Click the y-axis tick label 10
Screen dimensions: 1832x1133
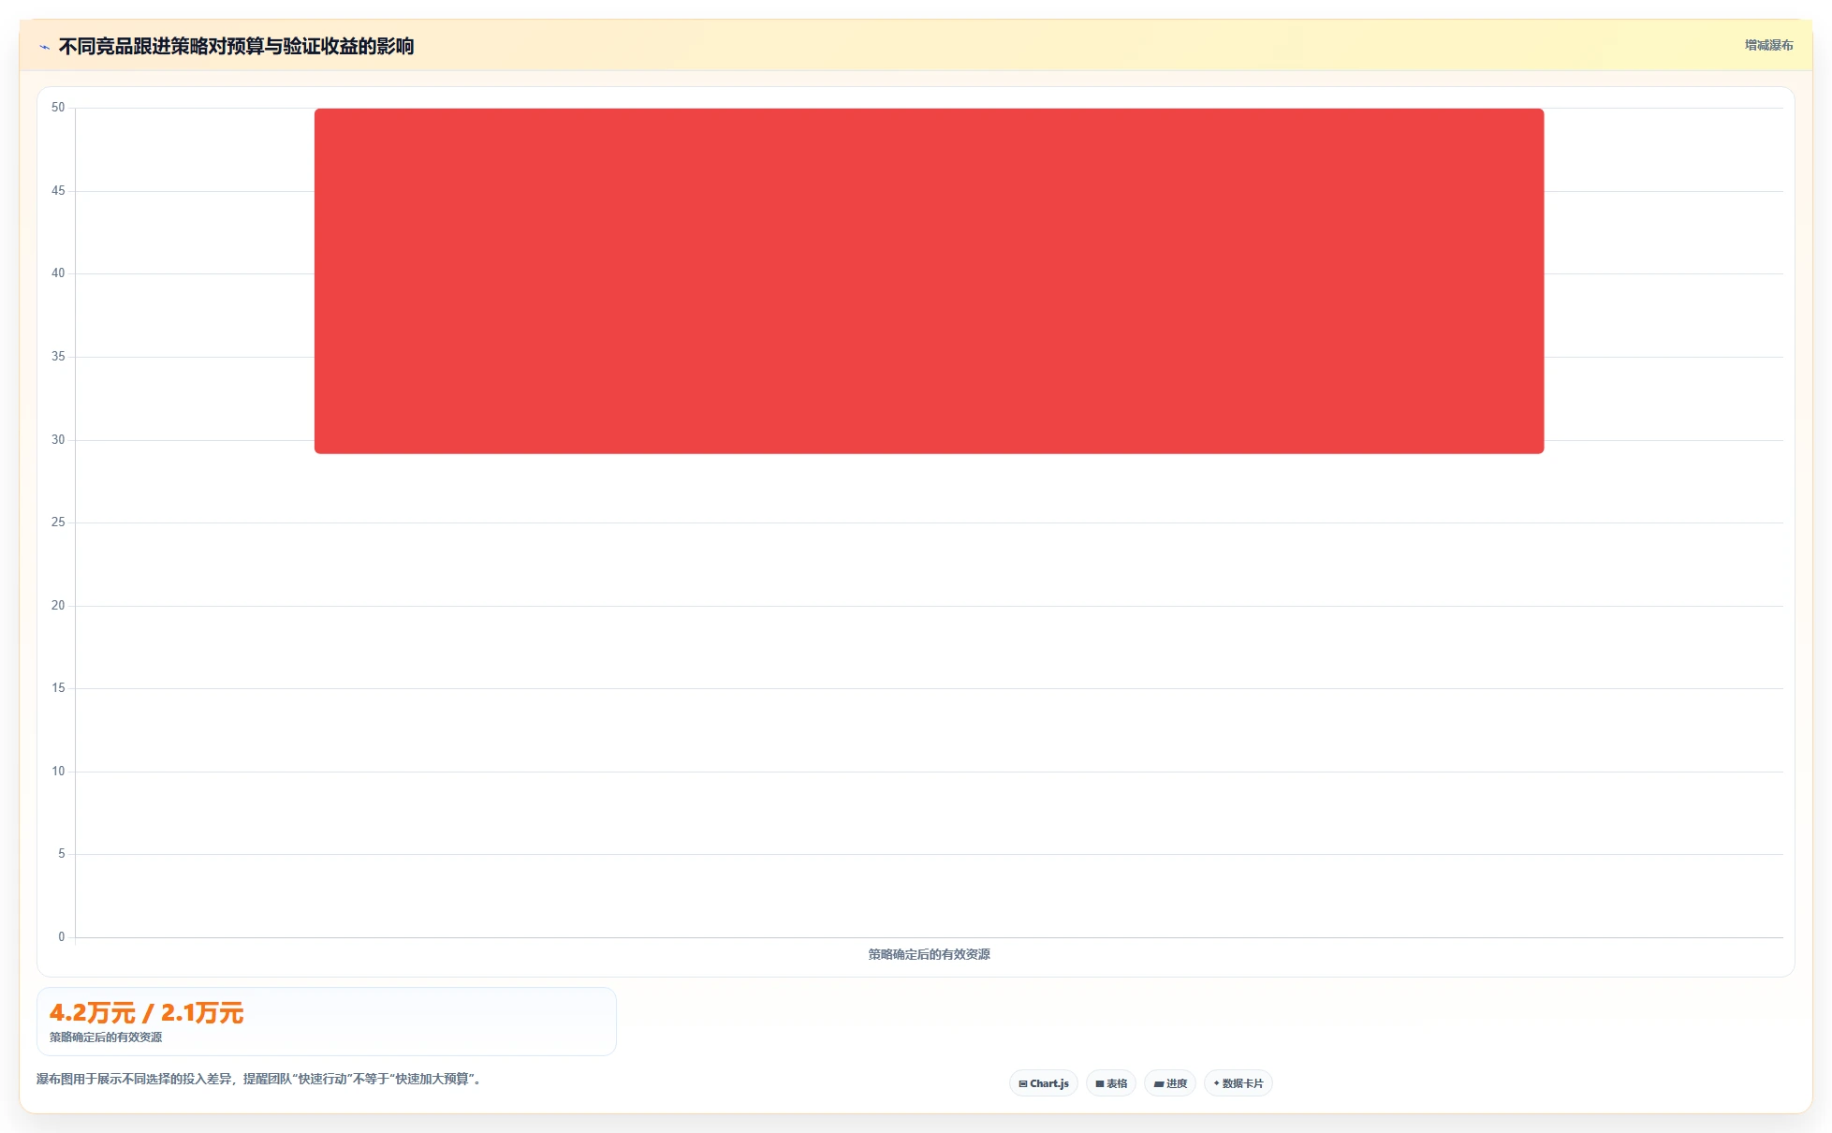pyautogui.click(x=58, y=772)
